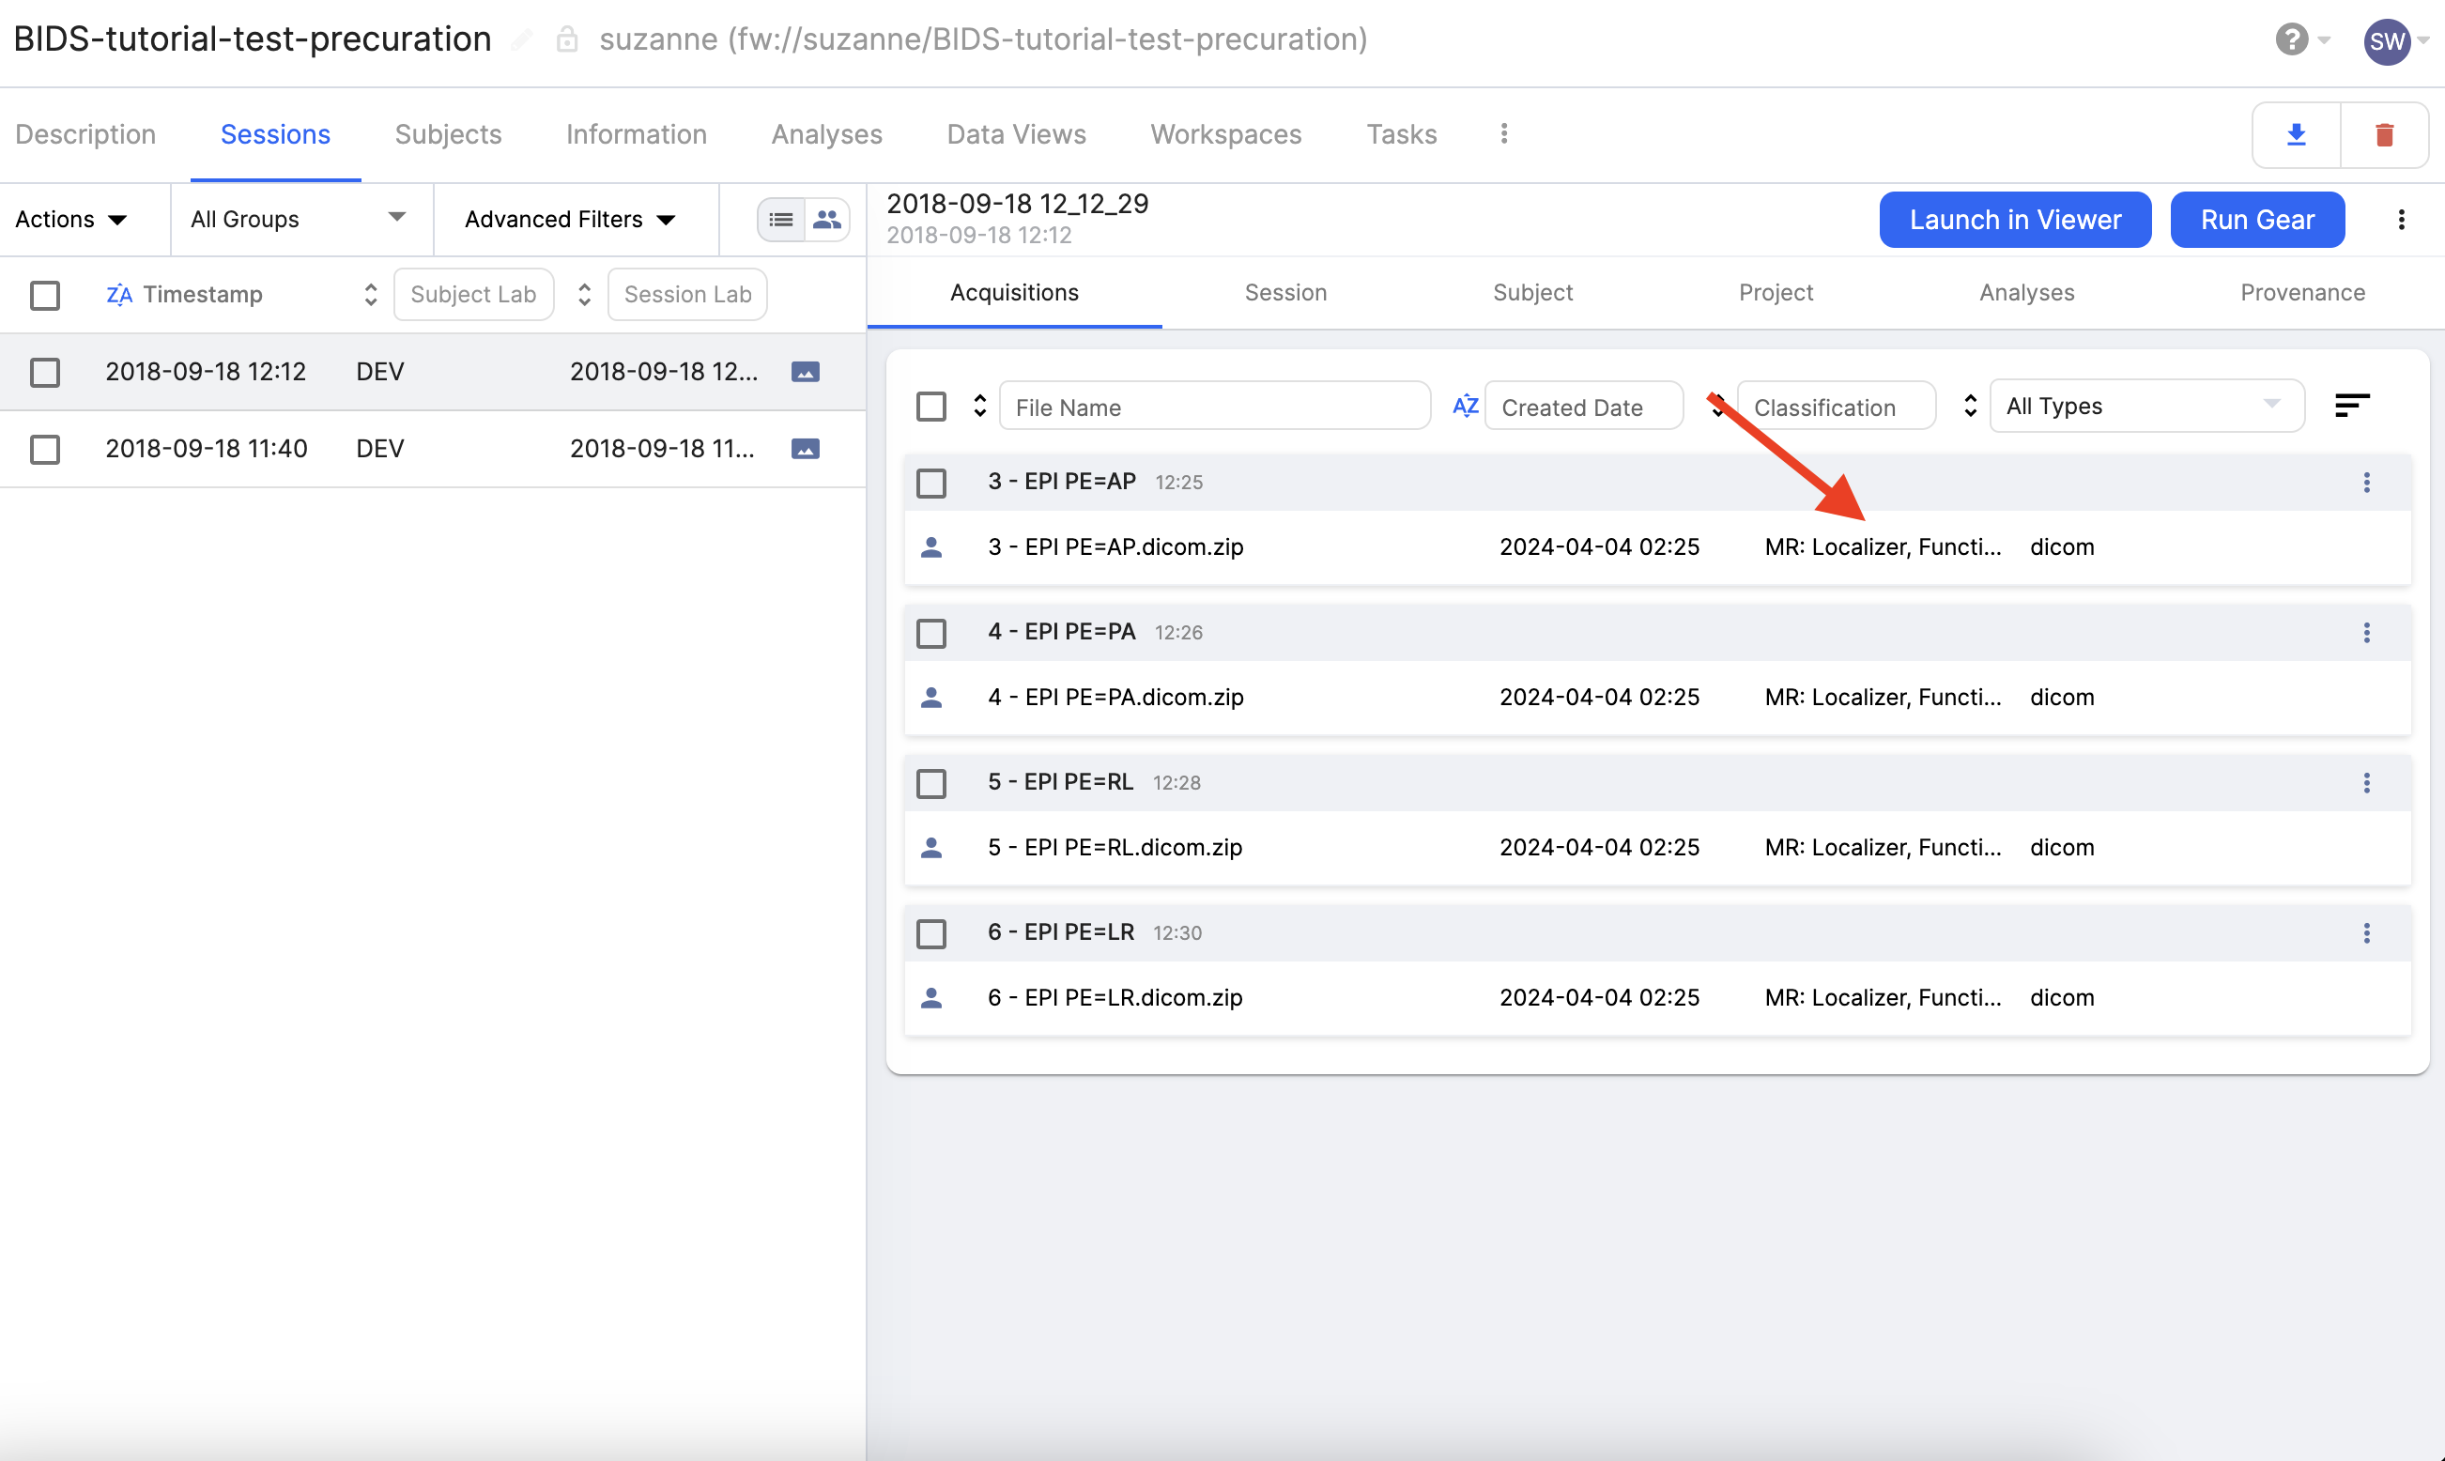The image size is (2445, 1461).
Task: Click the project download icon
Action: tap(2296, 135)
